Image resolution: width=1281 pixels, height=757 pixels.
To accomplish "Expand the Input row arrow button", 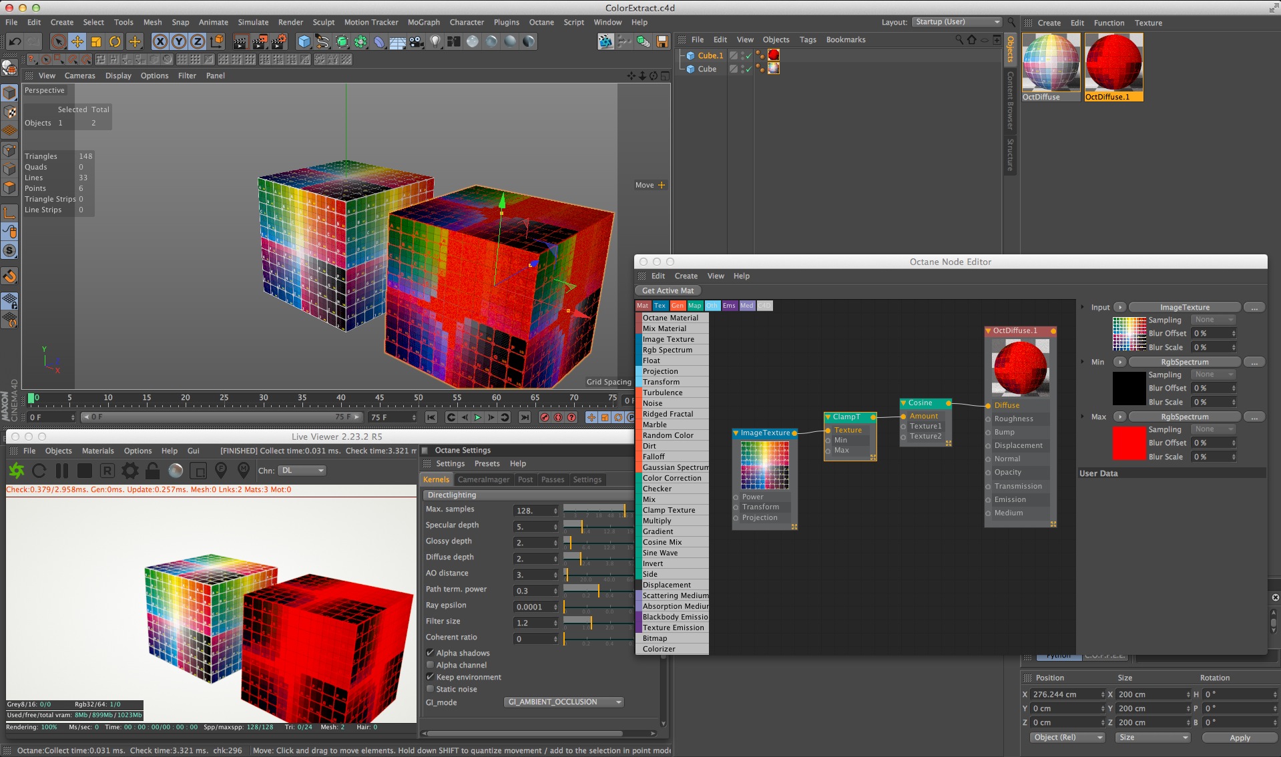I will coord(1119,308).
